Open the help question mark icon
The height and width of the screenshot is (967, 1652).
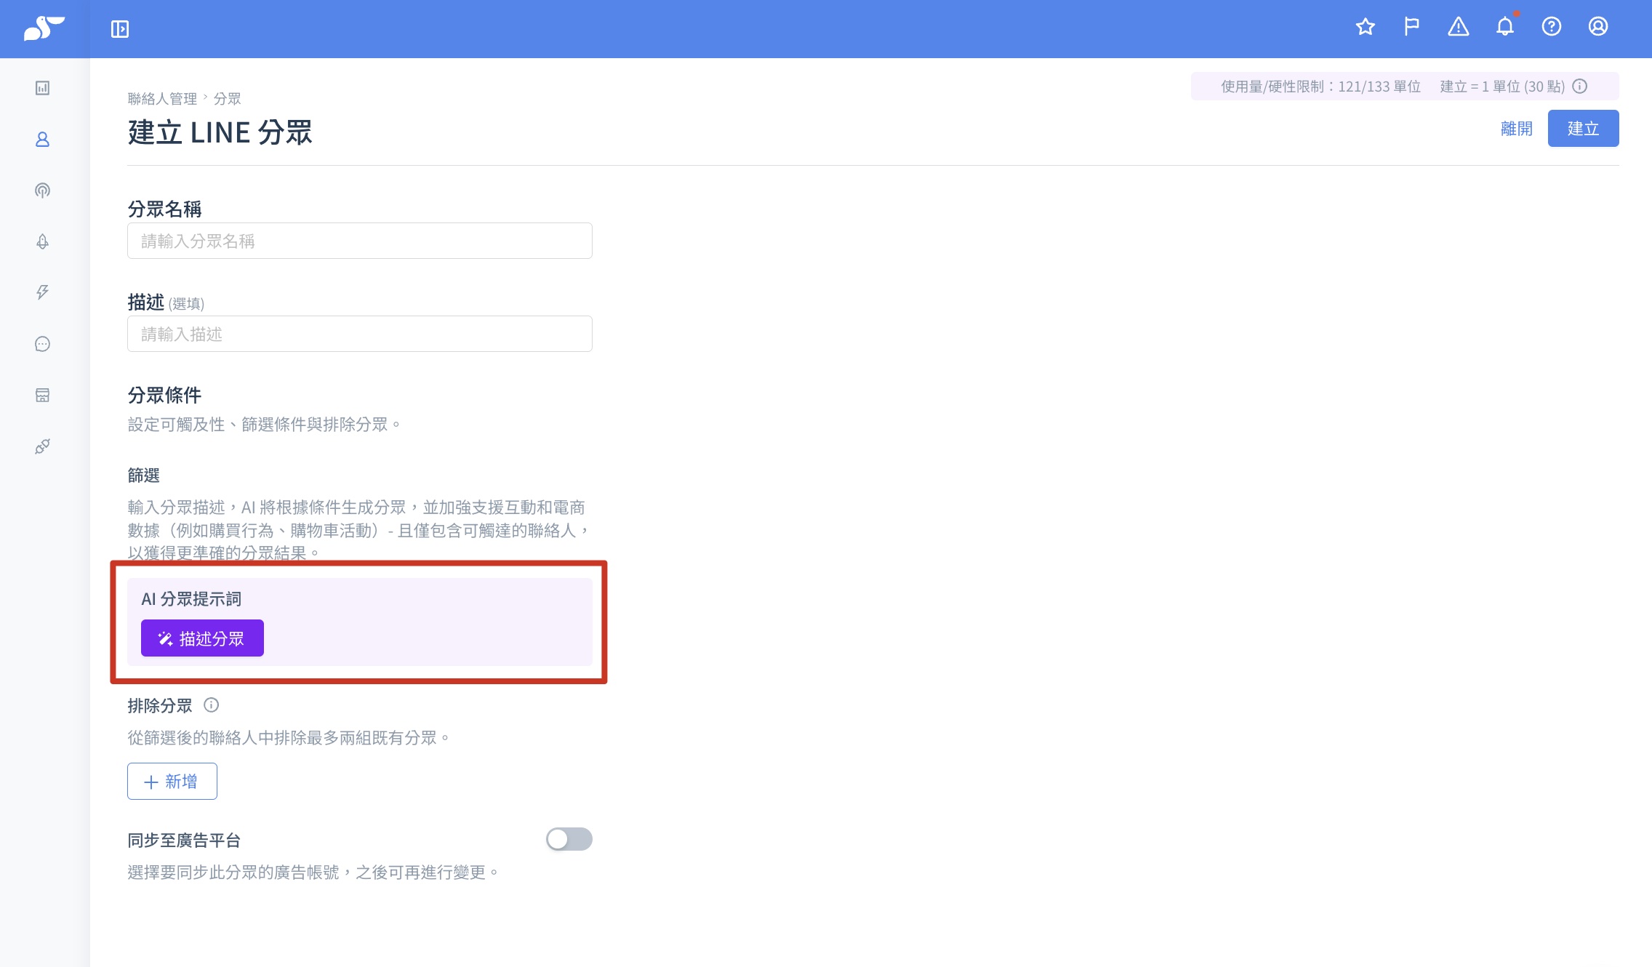1552,27
